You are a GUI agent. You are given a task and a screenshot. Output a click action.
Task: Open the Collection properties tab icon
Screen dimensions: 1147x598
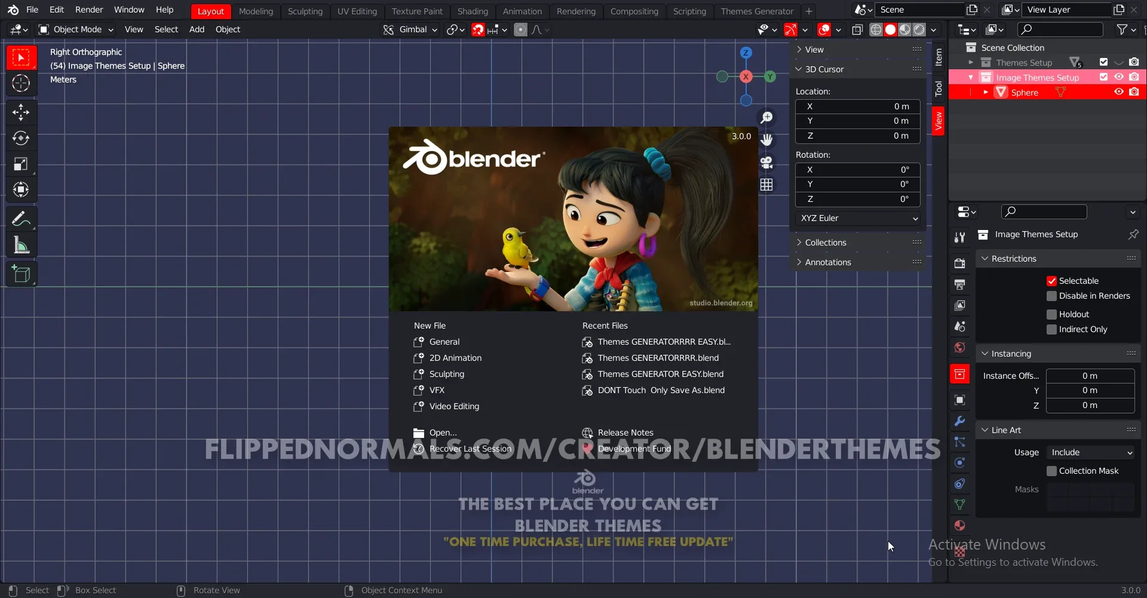[959, 374]
